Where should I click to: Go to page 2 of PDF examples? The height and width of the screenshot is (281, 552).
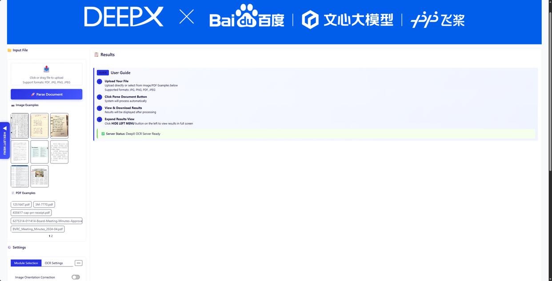pyautogui.click(x=52, y=236)
